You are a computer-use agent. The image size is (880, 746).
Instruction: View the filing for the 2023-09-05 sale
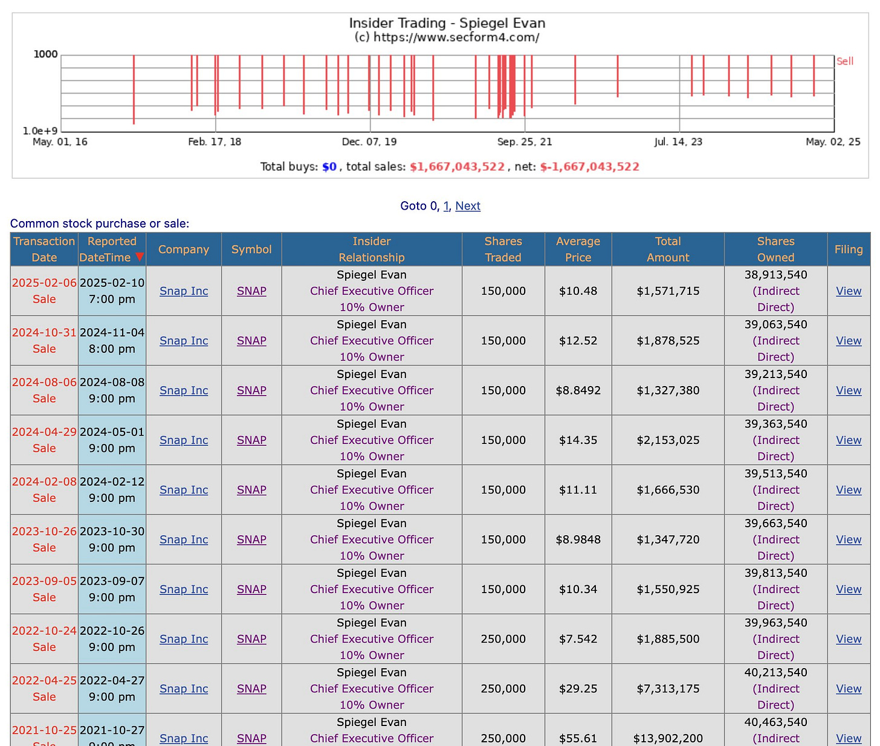click(849, 590)
